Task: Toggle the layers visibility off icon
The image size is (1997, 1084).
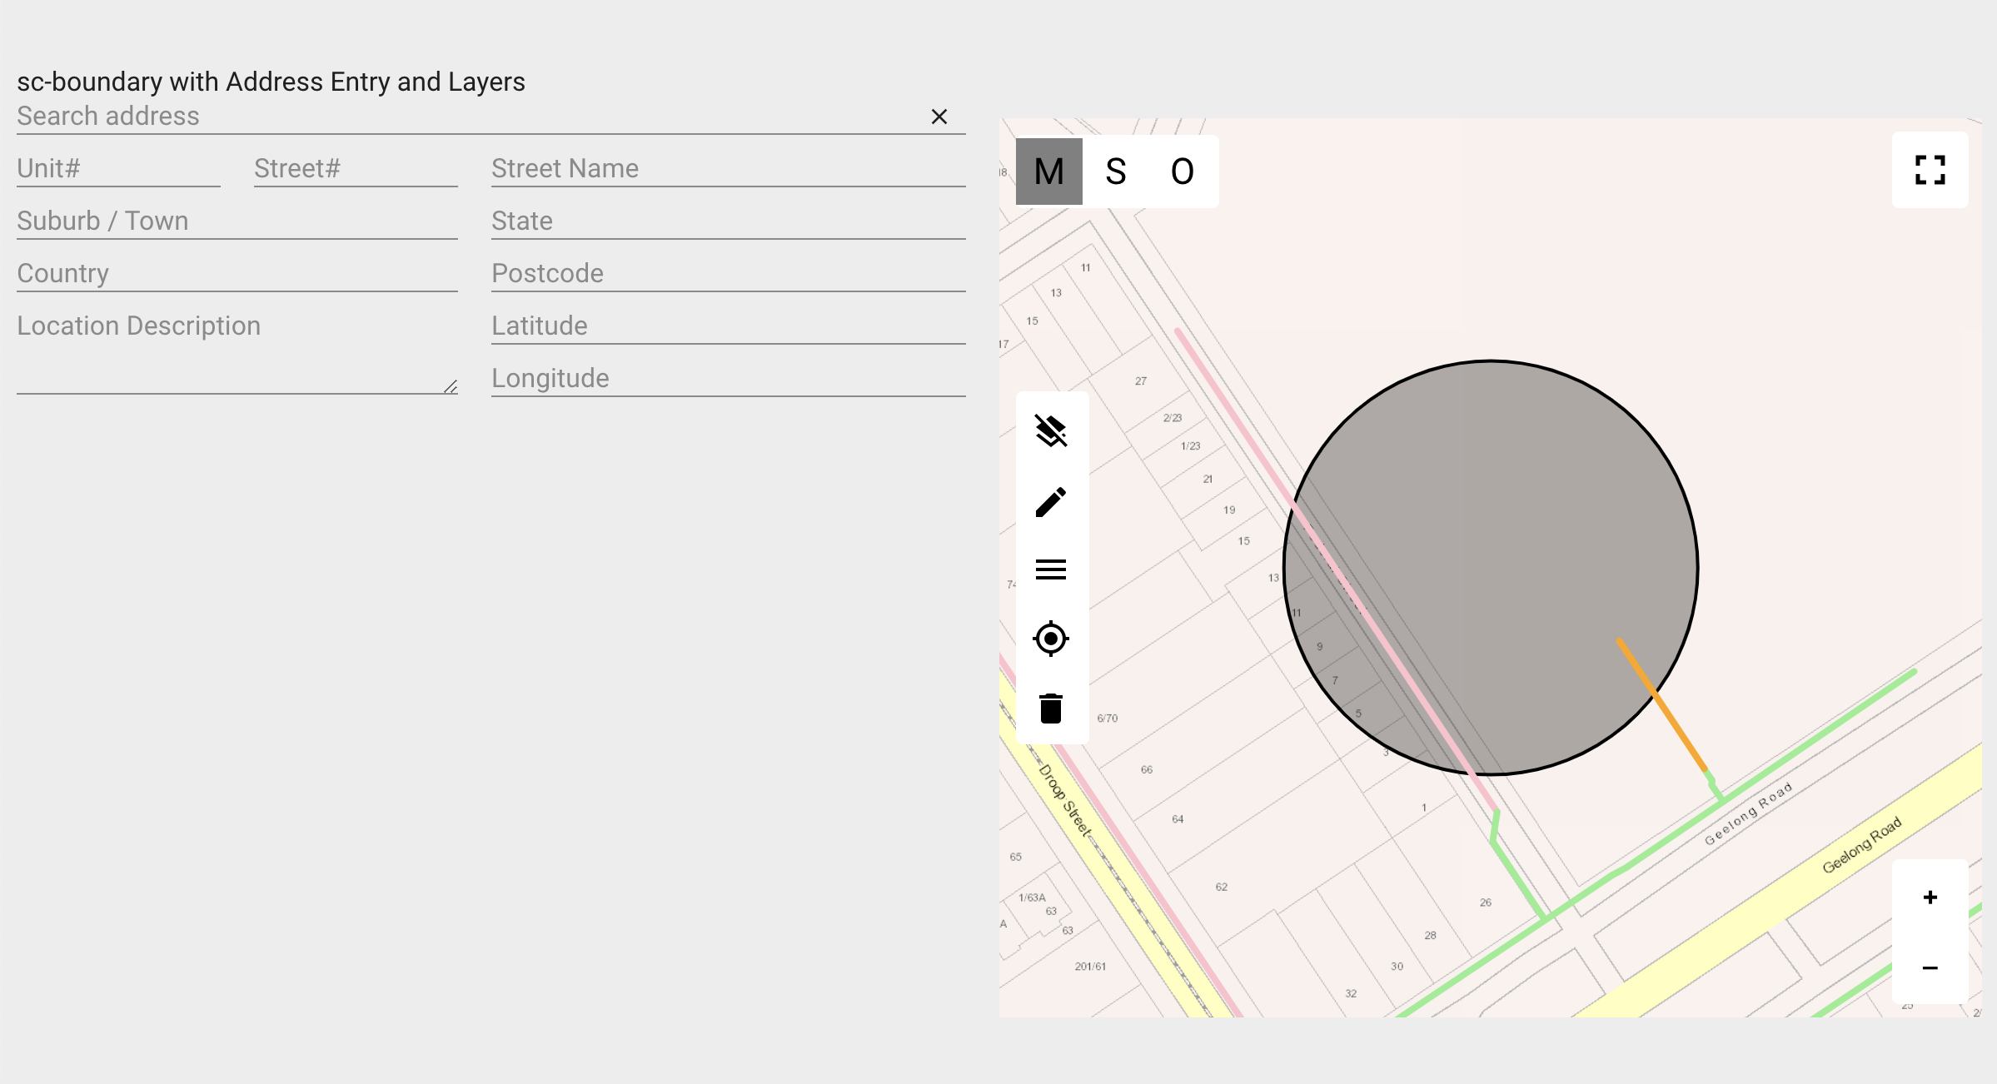Action: (1051, 430)
